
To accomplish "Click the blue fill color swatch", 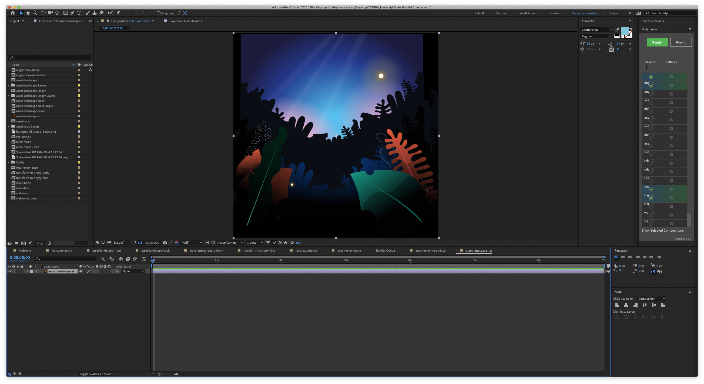I will (x=625, y=31).
